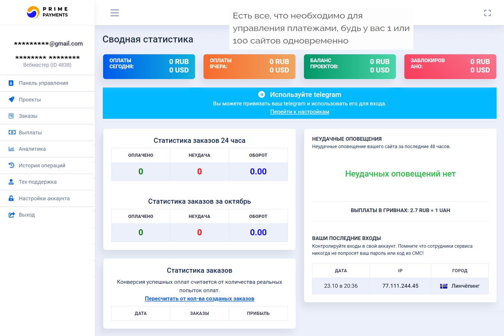
Task: Click Неудача value in 24 часа table
Action: pyautogui.click(x=199, y=171)
